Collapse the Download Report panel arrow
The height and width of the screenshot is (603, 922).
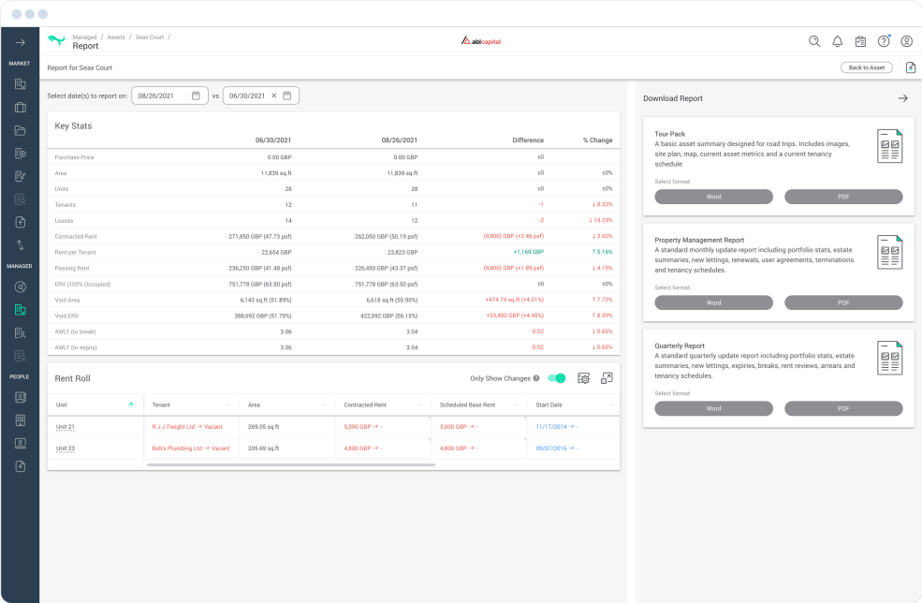[903, 98]
